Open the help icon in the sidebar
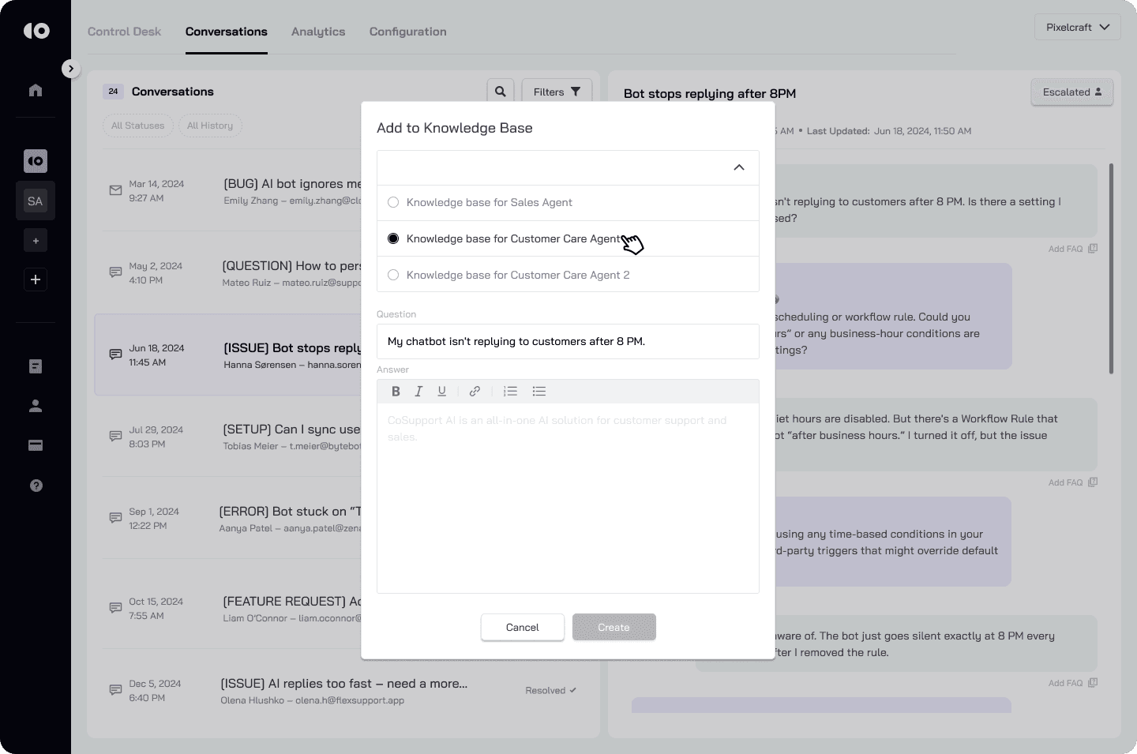The height and width of the screenshot is (754, 1137). coord(36,485)
